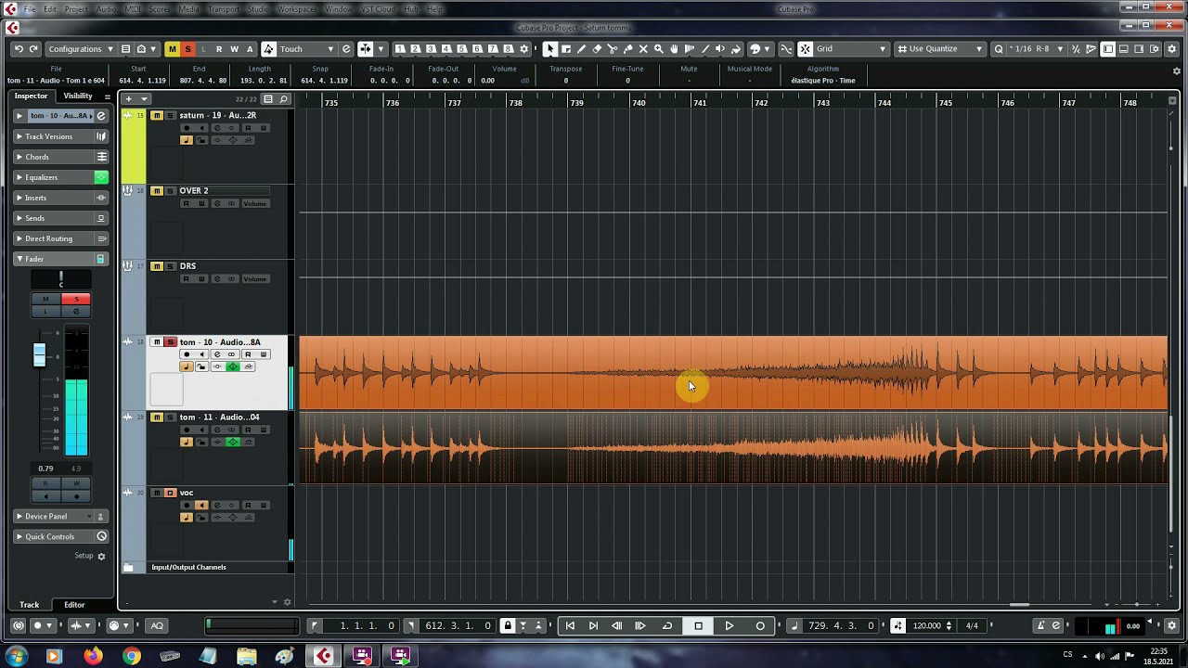Screen dimensions: 1188x668
Task: Select the Zoom magnifier tool
Action: [x=659, y=48]
